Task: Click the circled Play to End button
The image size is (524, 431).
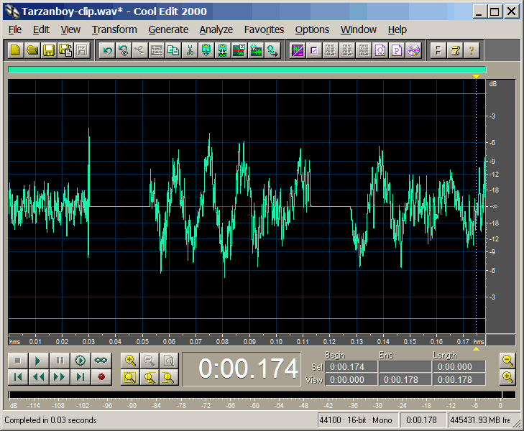Action: click(81, 361)
